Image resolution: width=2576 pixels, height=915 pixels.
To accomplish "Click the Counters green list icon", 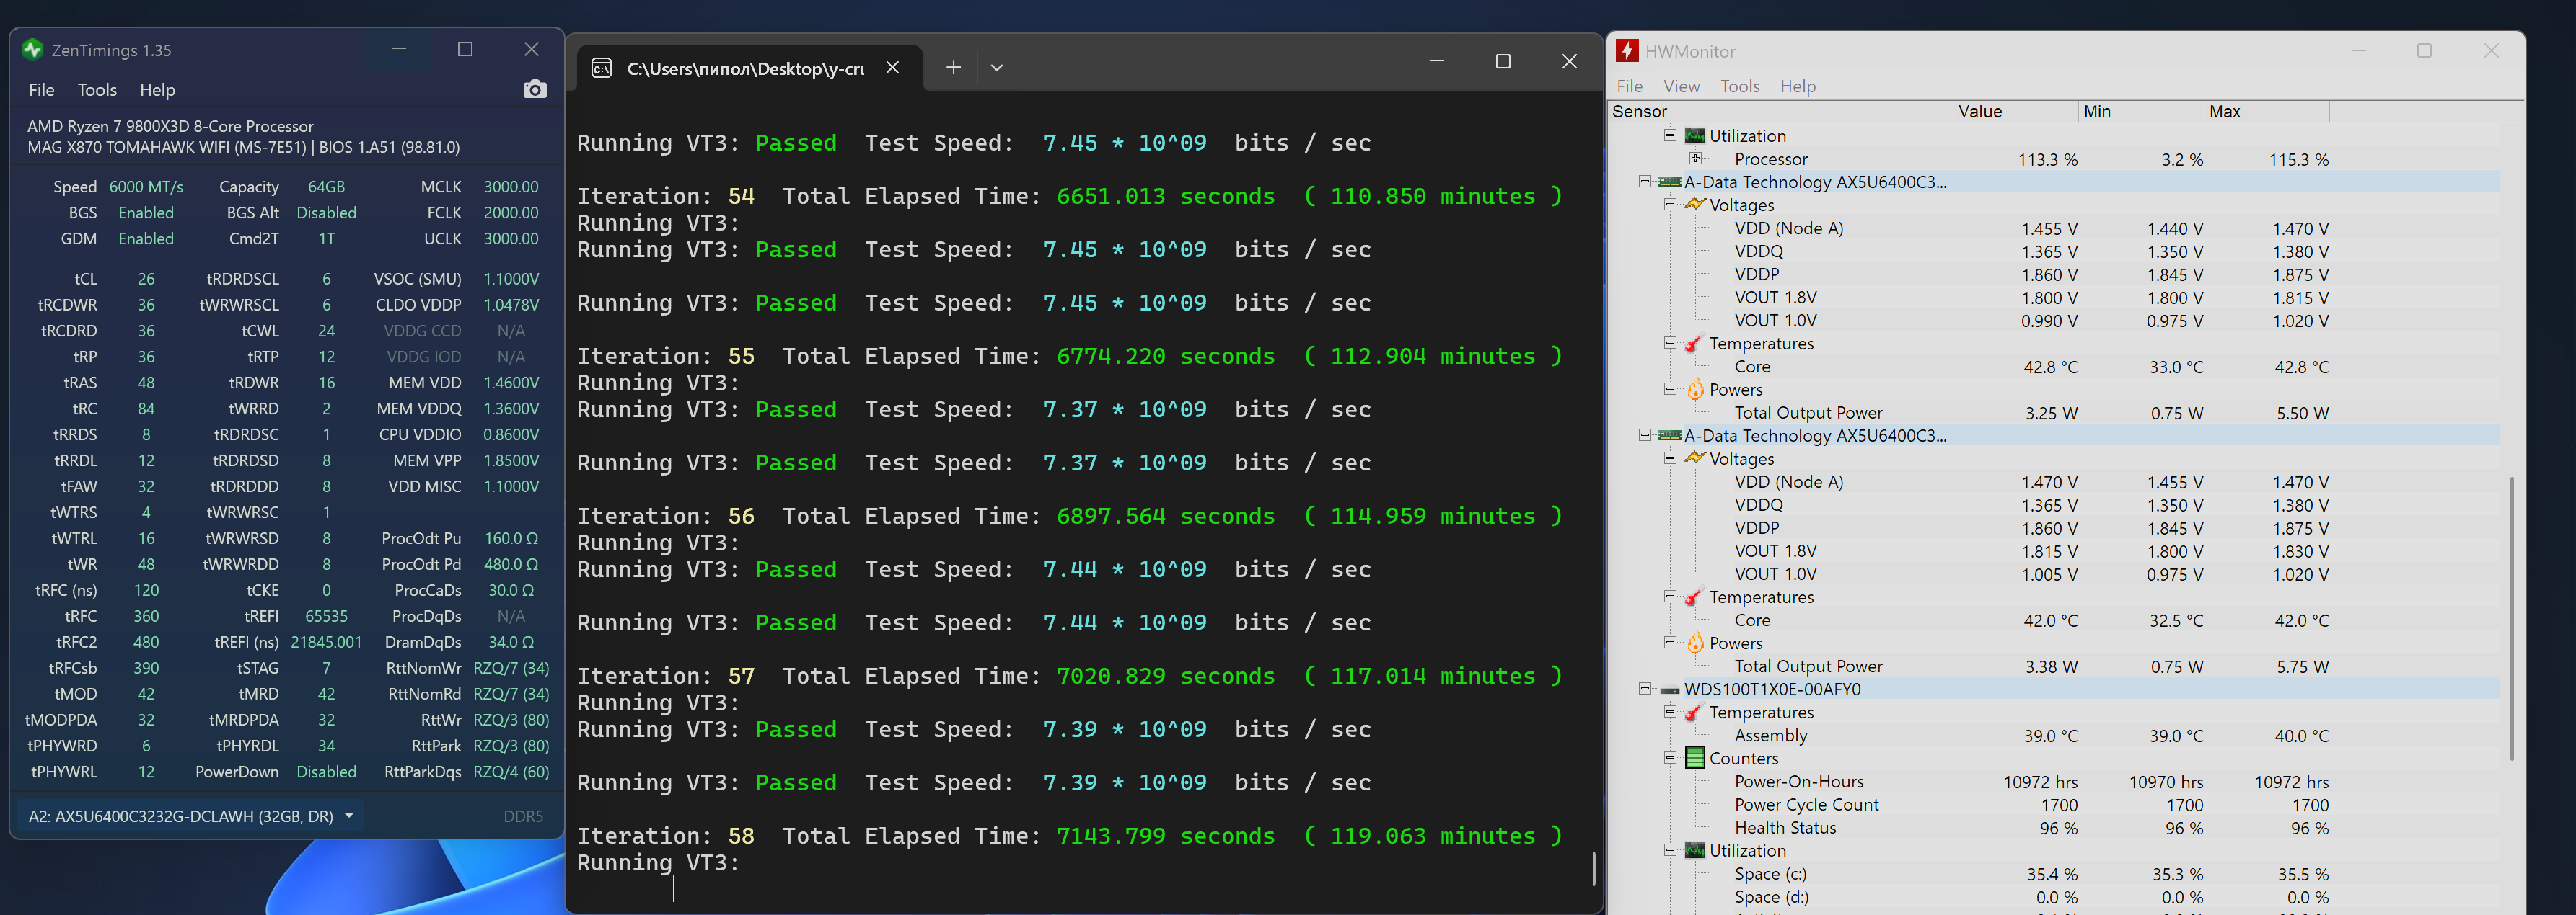I will click(1695, 758).
